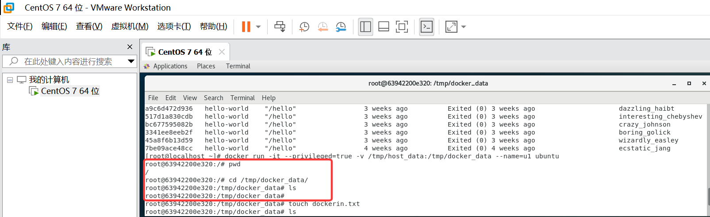Open the library search dropdown arrow
Screen dimensions: 710x217
click(131, 61)
